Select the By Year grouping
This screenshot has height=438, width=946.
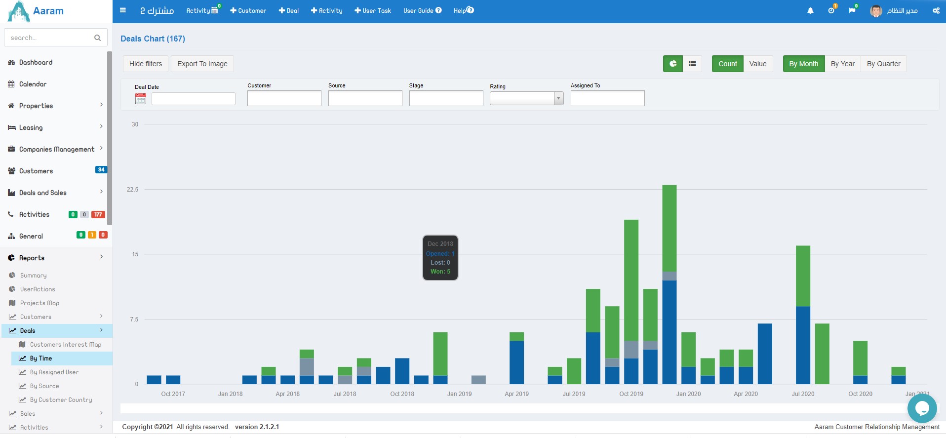842,64
